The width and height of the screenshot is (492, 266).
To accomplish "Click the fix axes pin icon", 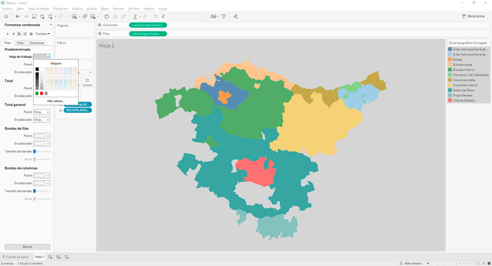I will click(x=163, y=16).
